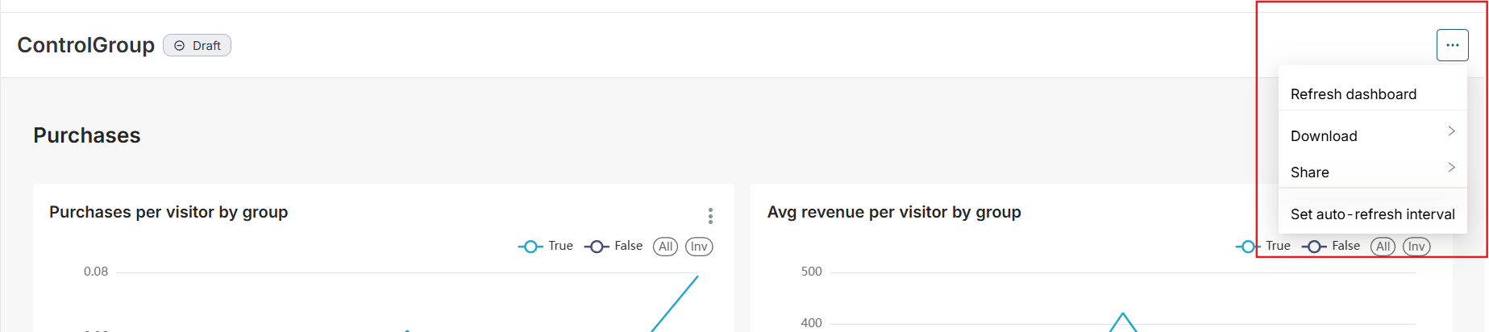Click All in Purchases per visitor legend
The height and width of the screenshot is (332, 1489).
[x=665, y=247]
